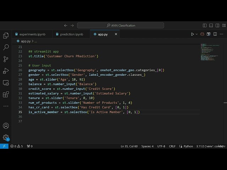Change encoding via UTF-8
Image resolution: width=227 pixels, height=170 pixels.
[x=161, y=146]
